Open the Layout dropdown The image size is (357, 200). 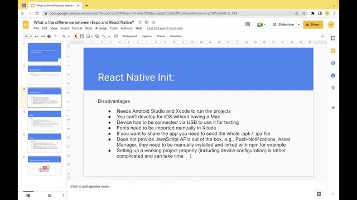[x=147, y=36]
